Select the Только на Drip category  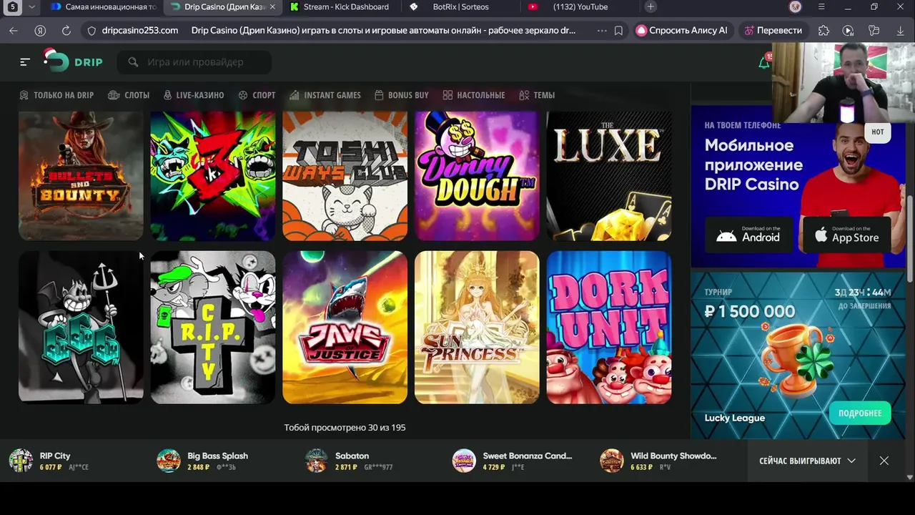[x=56, y=95]
